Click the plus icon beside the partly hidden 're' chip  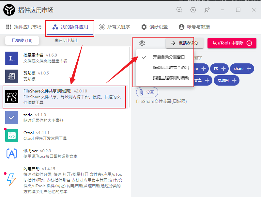tap(203, 69)
